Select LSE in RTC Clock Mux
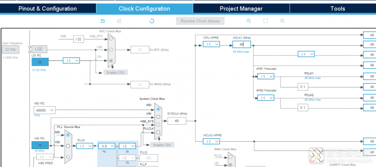This screenshot has width=376, height=167. click(x=111, y=49)
